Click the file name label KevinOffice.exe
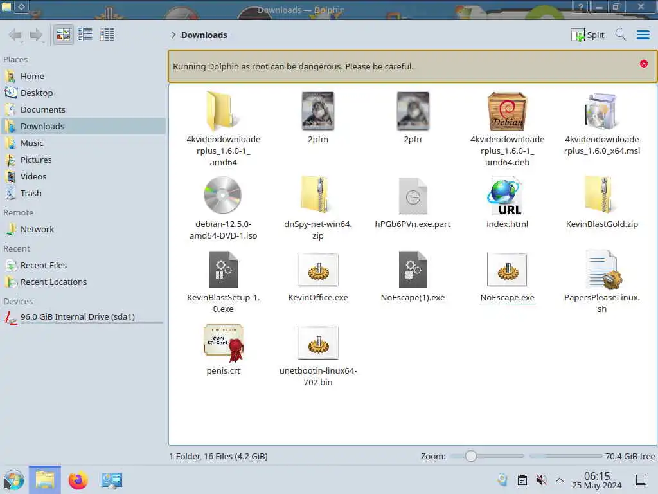The width and height of the screenshot is (658, 494). tap(317, 297)
